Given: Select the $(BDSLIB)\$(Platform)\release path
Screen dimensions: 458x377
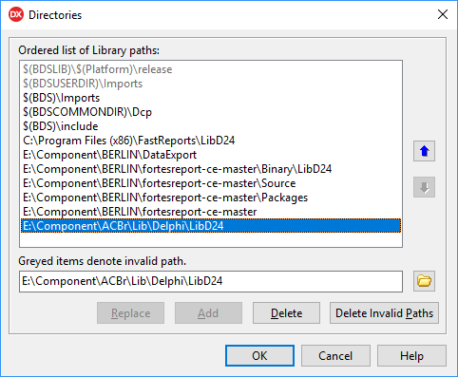Looking at the screenshot, I should point(211,69).
